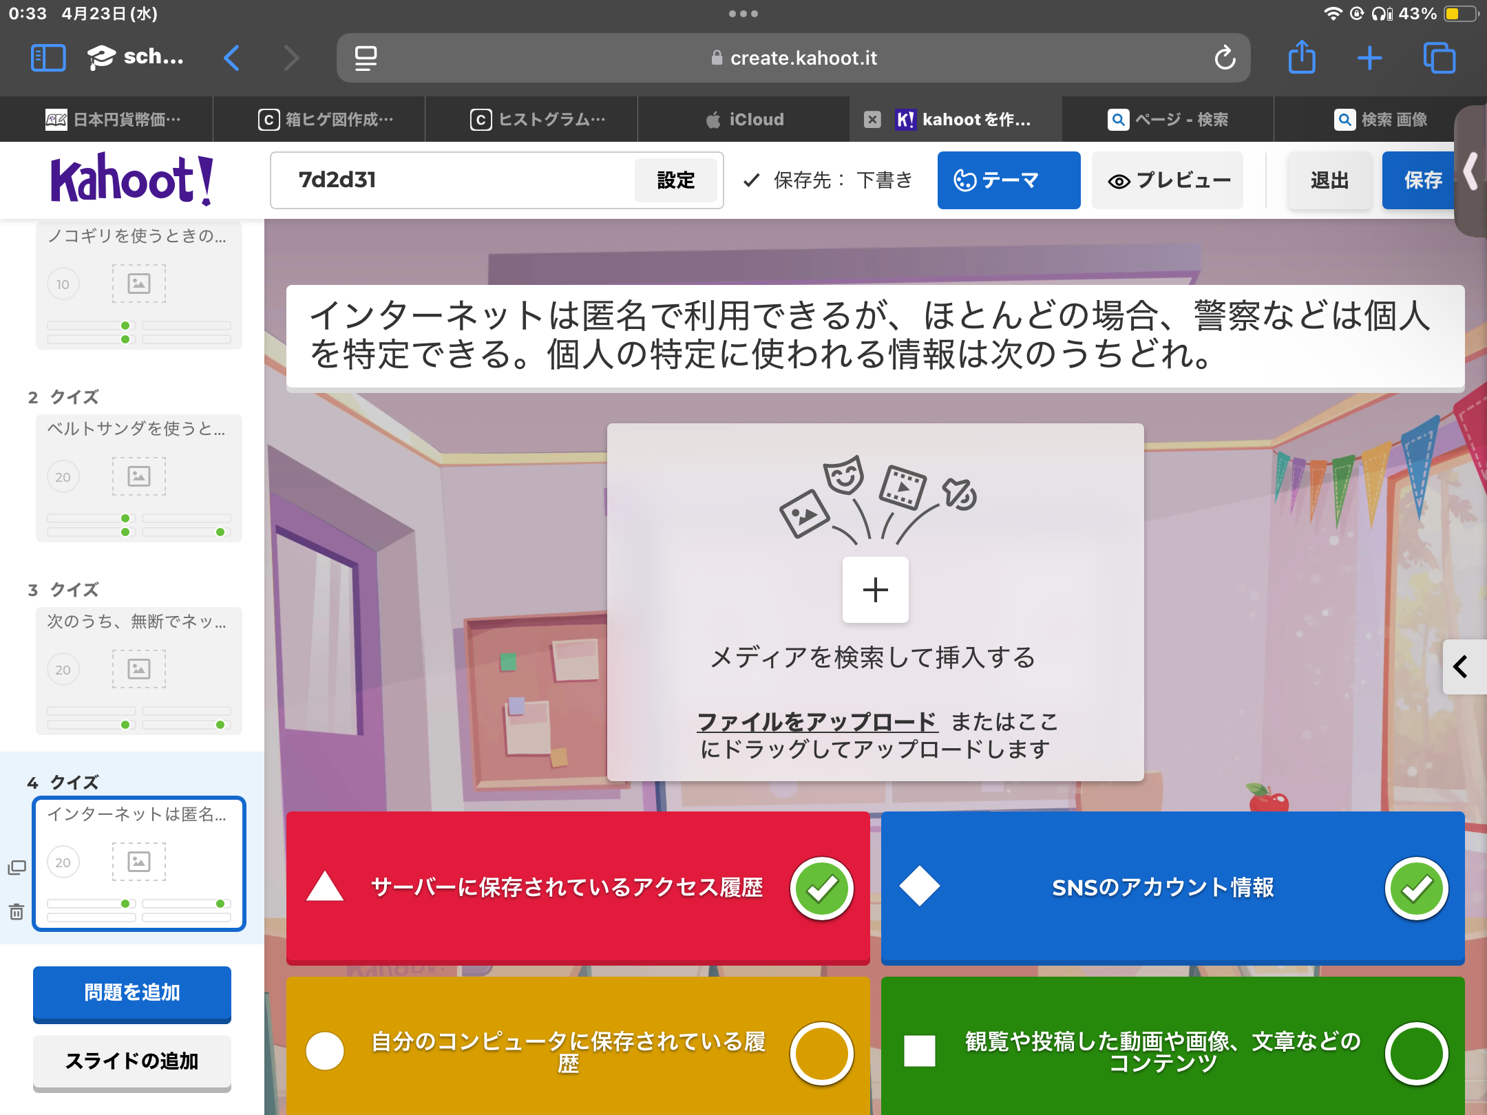Select the slide 3 クイズ thumbnail
1487x1115 pixels.
139,670
